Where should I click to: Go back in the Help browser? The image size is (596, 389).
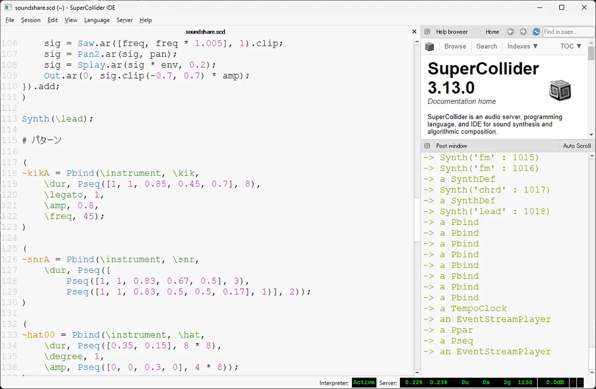[x=510, y=32]
